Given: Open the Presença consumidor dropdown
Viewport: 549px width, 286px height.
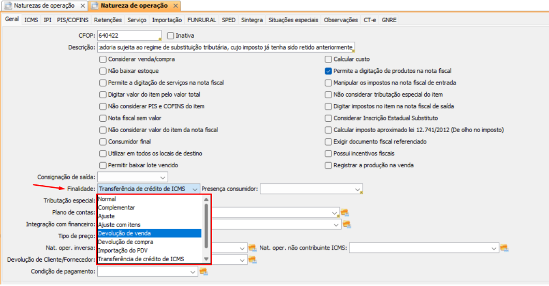Looking at the screenshot, I should [x=358, y=189].
